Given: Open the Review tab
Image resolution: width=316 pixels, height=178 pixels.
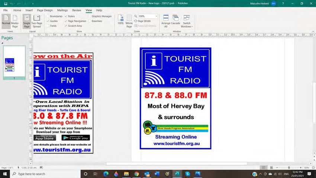Looking at the screenshot, I should coord(77,10).
